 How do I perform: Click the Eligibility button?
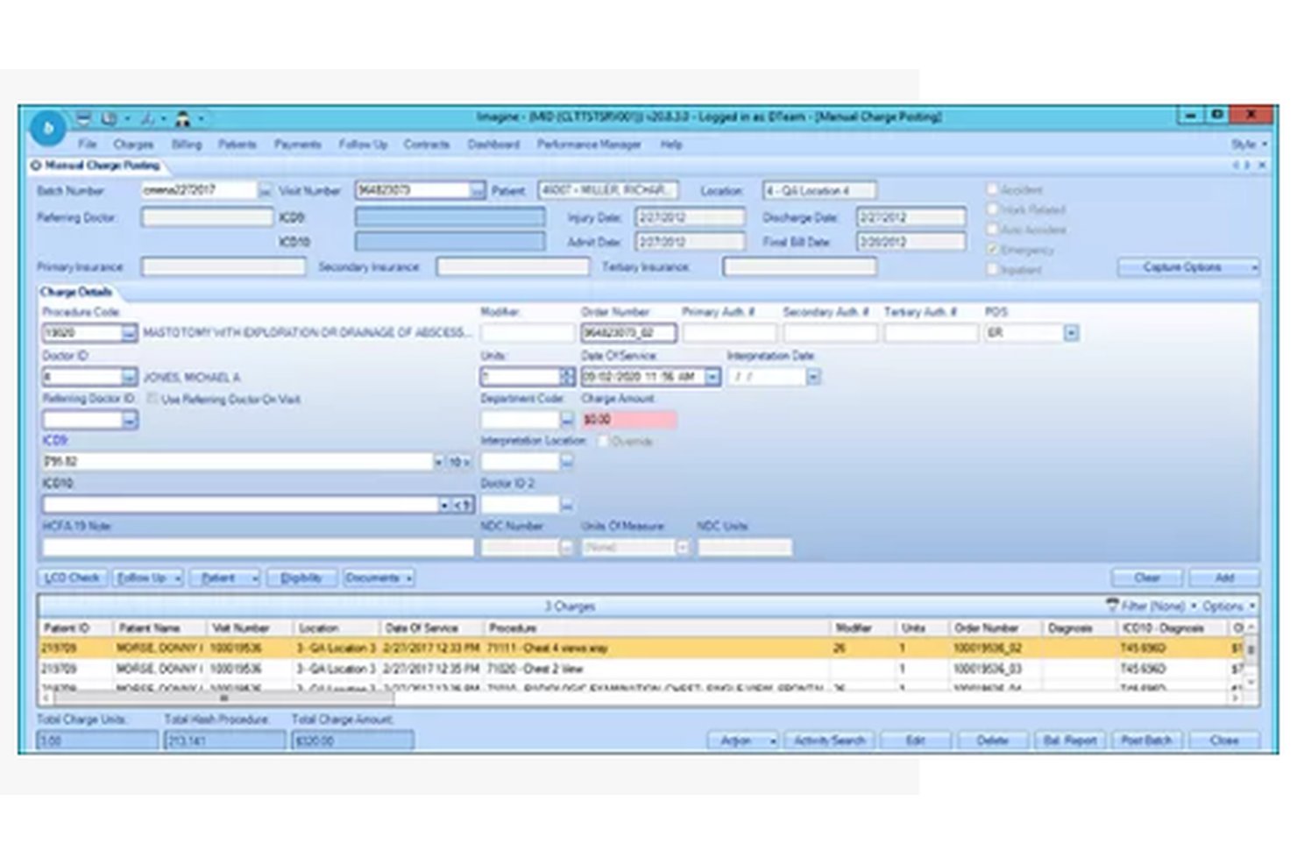pos(301,578)
